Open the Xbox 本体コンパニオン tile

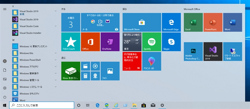coord(71,71)
